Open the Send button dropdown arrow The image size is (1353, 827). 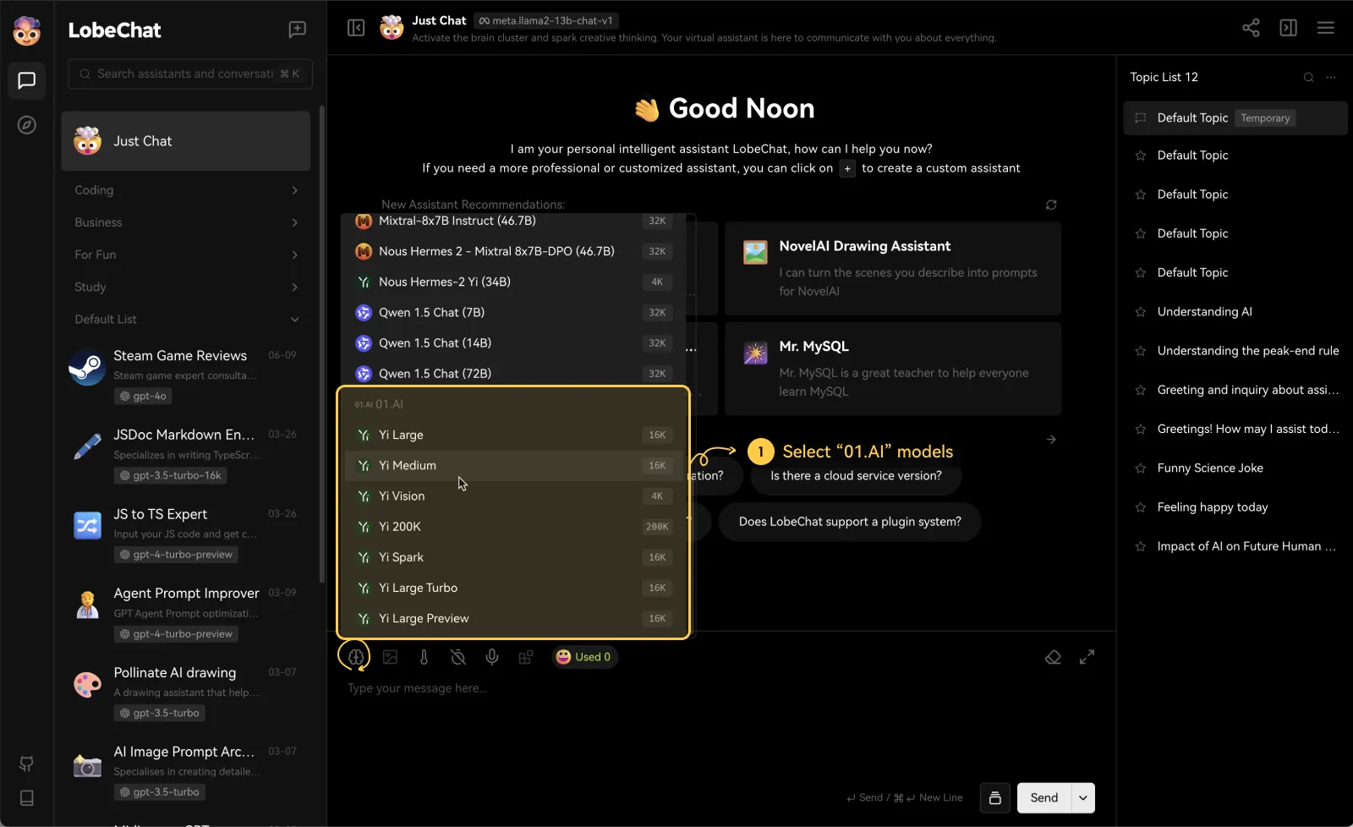1082,797
